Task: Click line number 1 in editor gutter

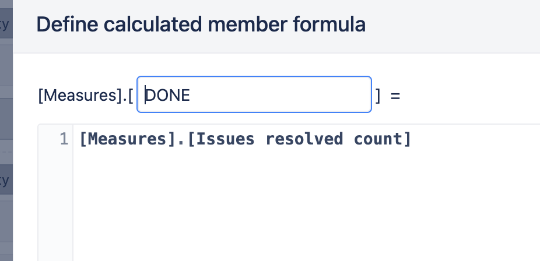Action: click(x=64, y=139)
